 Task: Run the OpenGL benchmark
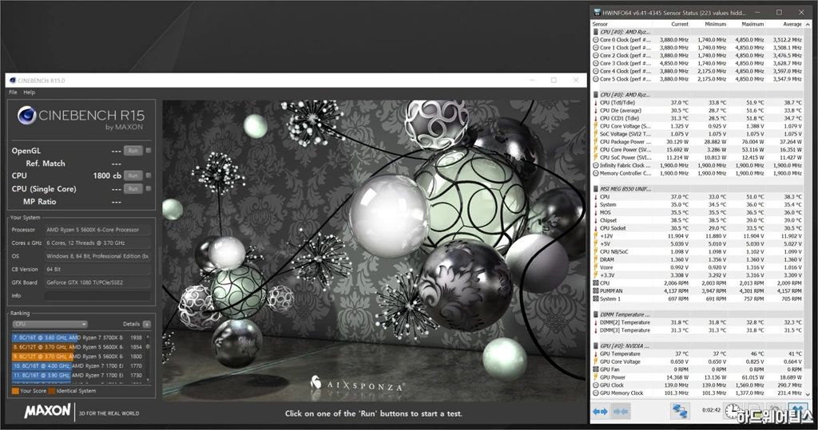133,151
